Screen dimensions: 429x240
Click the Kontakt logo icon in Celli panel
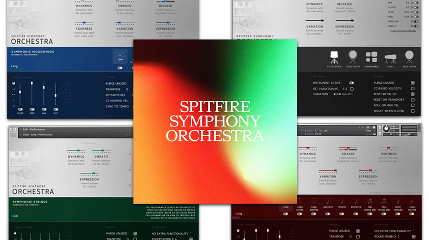(x=13, y=129)
